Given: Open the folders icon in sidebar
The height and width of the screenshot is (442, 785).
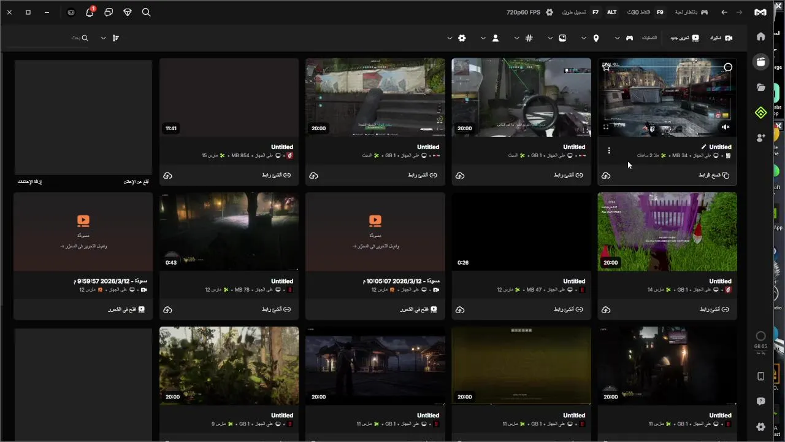Looking at the screenshot, I should (760, 88).
